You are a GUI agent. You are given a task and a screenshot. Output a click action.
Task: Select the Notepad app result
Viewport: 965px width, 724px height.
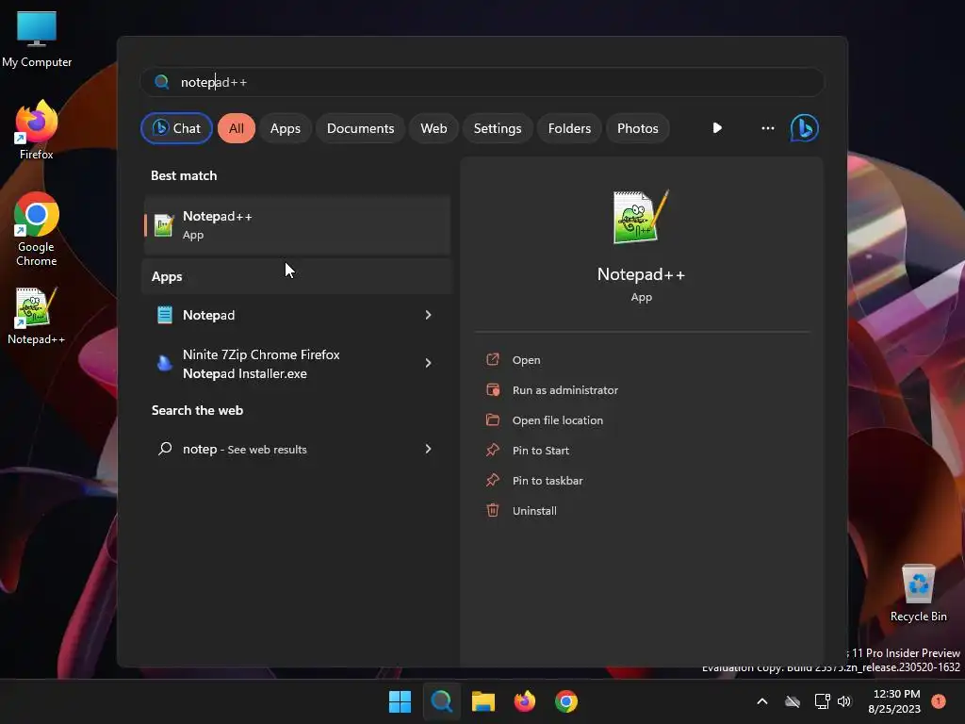(x=297, y=315)
